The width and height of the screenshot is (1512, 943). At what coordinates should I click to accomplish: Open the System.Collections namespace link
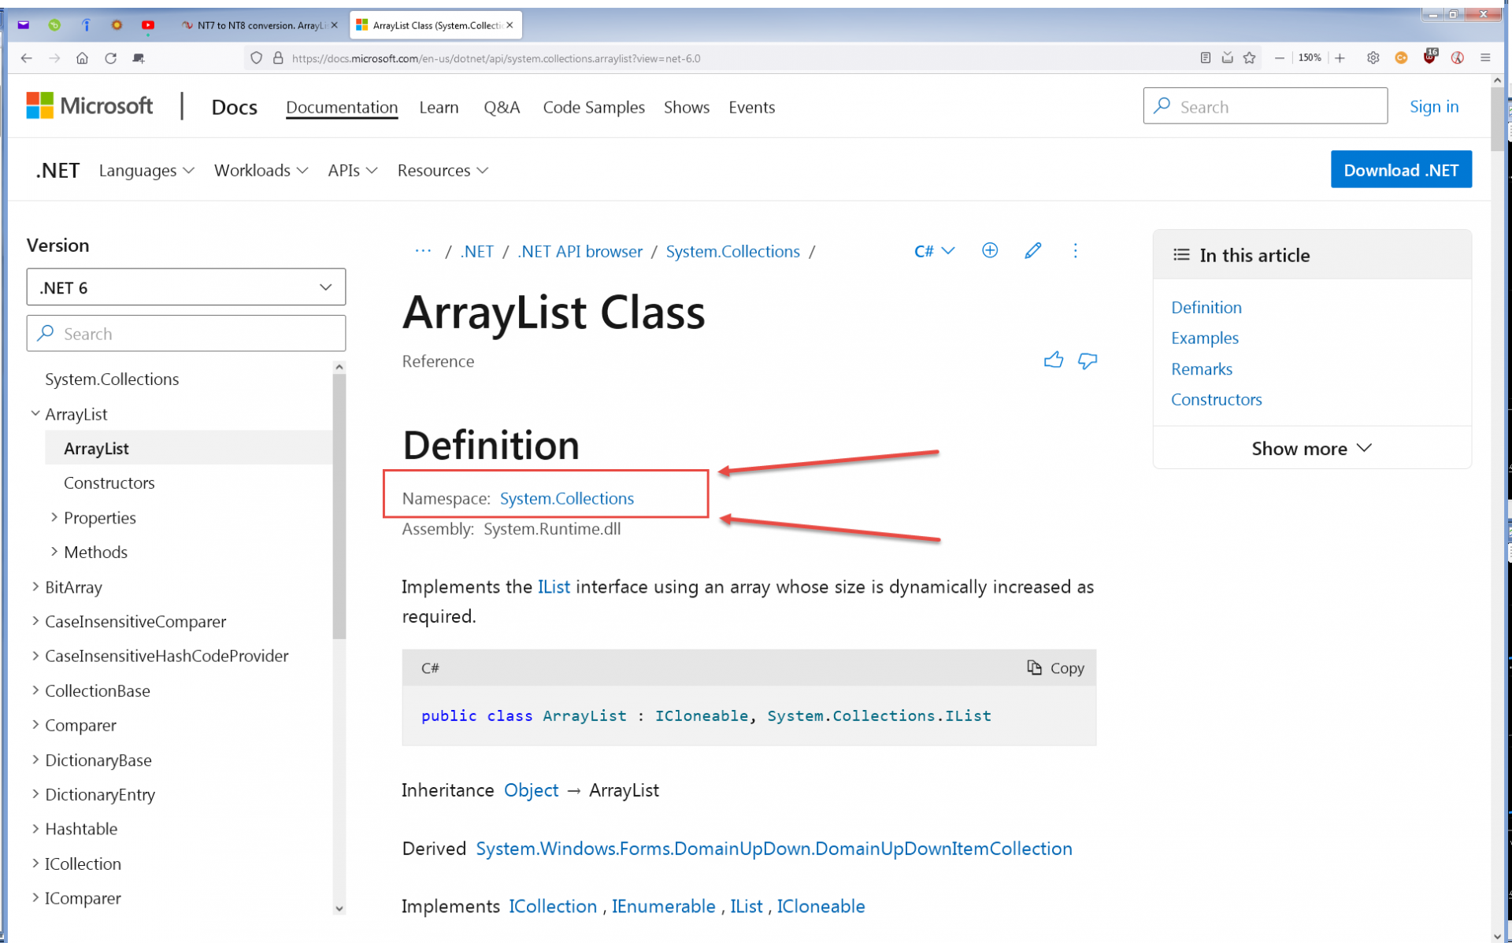click(x=566, y=498)
